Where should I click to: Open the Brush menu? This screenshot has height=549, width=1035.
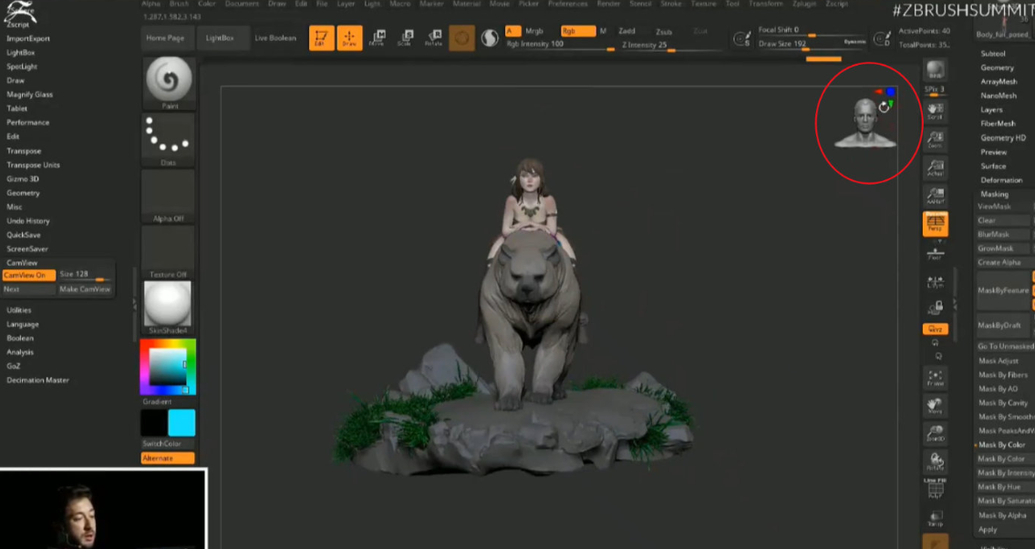tap(179, 4)
